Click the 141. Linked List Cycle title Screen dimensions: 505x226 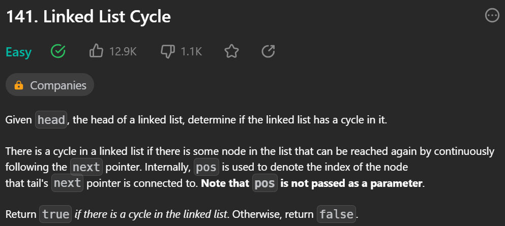click(88, 16)
